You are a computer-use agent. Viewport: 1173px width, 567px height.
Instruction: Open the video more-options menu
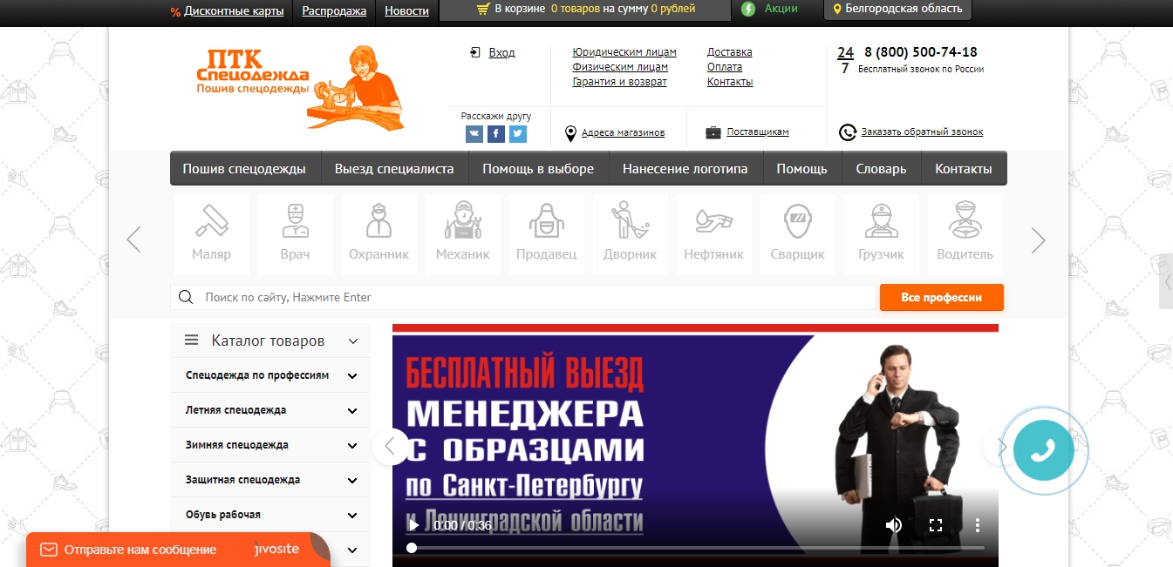pos(978,525)
